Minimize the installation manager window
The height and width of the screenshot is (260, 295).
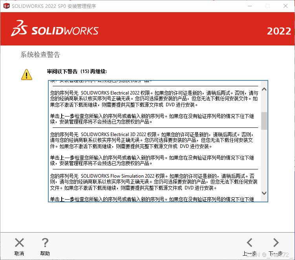point(250,6)
